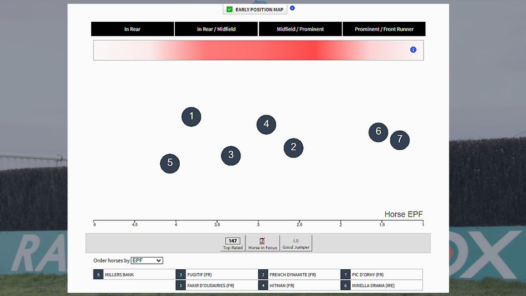
Task: Select Fugitif (FR) in horse list
Action: pyautogui.click(x=217, y=274)
